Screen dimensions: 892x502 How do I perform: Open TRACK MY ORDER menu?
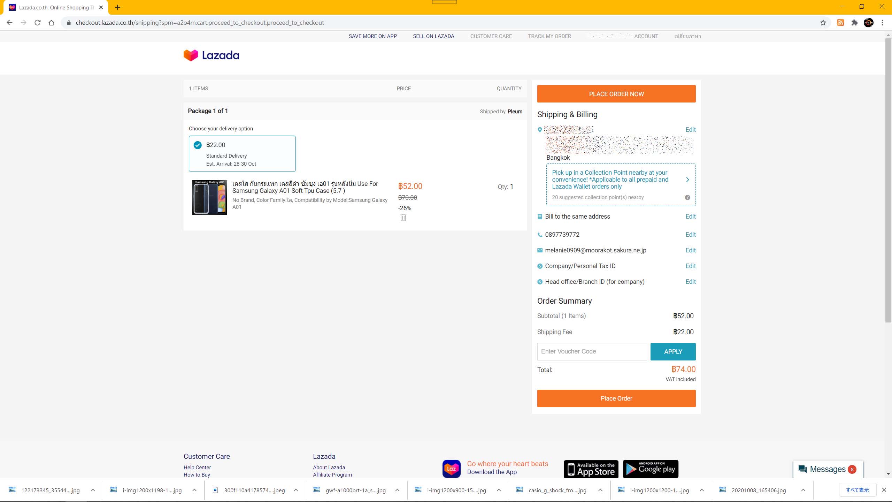pyautogui.click(x=549, y=36)
